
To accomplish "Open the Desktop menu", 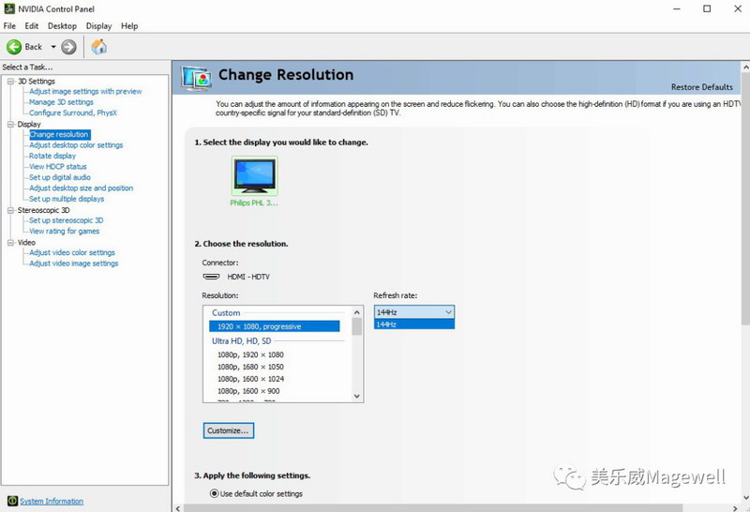I will (x=62, y=26).
